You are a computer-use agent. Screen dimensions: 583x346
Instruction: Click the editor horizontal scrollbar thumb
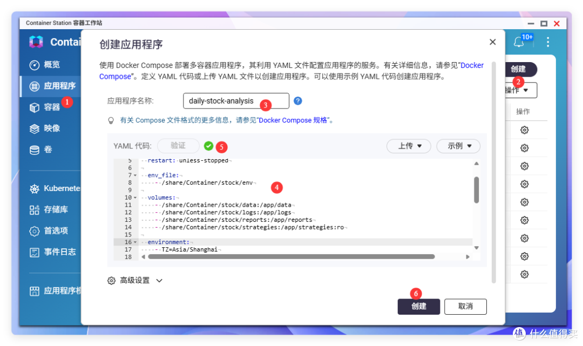point(291,257)
